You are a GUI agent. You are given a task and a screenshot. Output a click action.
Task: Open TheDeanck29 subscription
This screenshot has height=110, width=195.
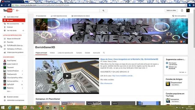click(x=12, y=74)
